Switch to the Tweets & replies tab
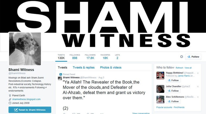Viewport: 206px width, 114px height. [x=84, y=68]
